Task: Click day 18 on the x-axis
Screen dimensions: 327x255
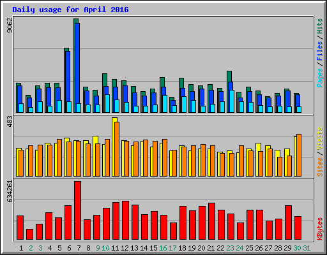Action: click(x=182, y=248)
